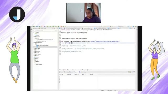
Task: Click the Passes counter in Log Viewer
Action: click(69, 75)
